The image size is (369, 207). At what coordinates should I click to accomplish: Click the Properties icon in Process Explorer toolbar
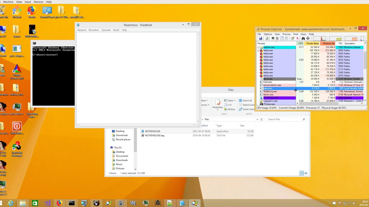coord(292,39)
